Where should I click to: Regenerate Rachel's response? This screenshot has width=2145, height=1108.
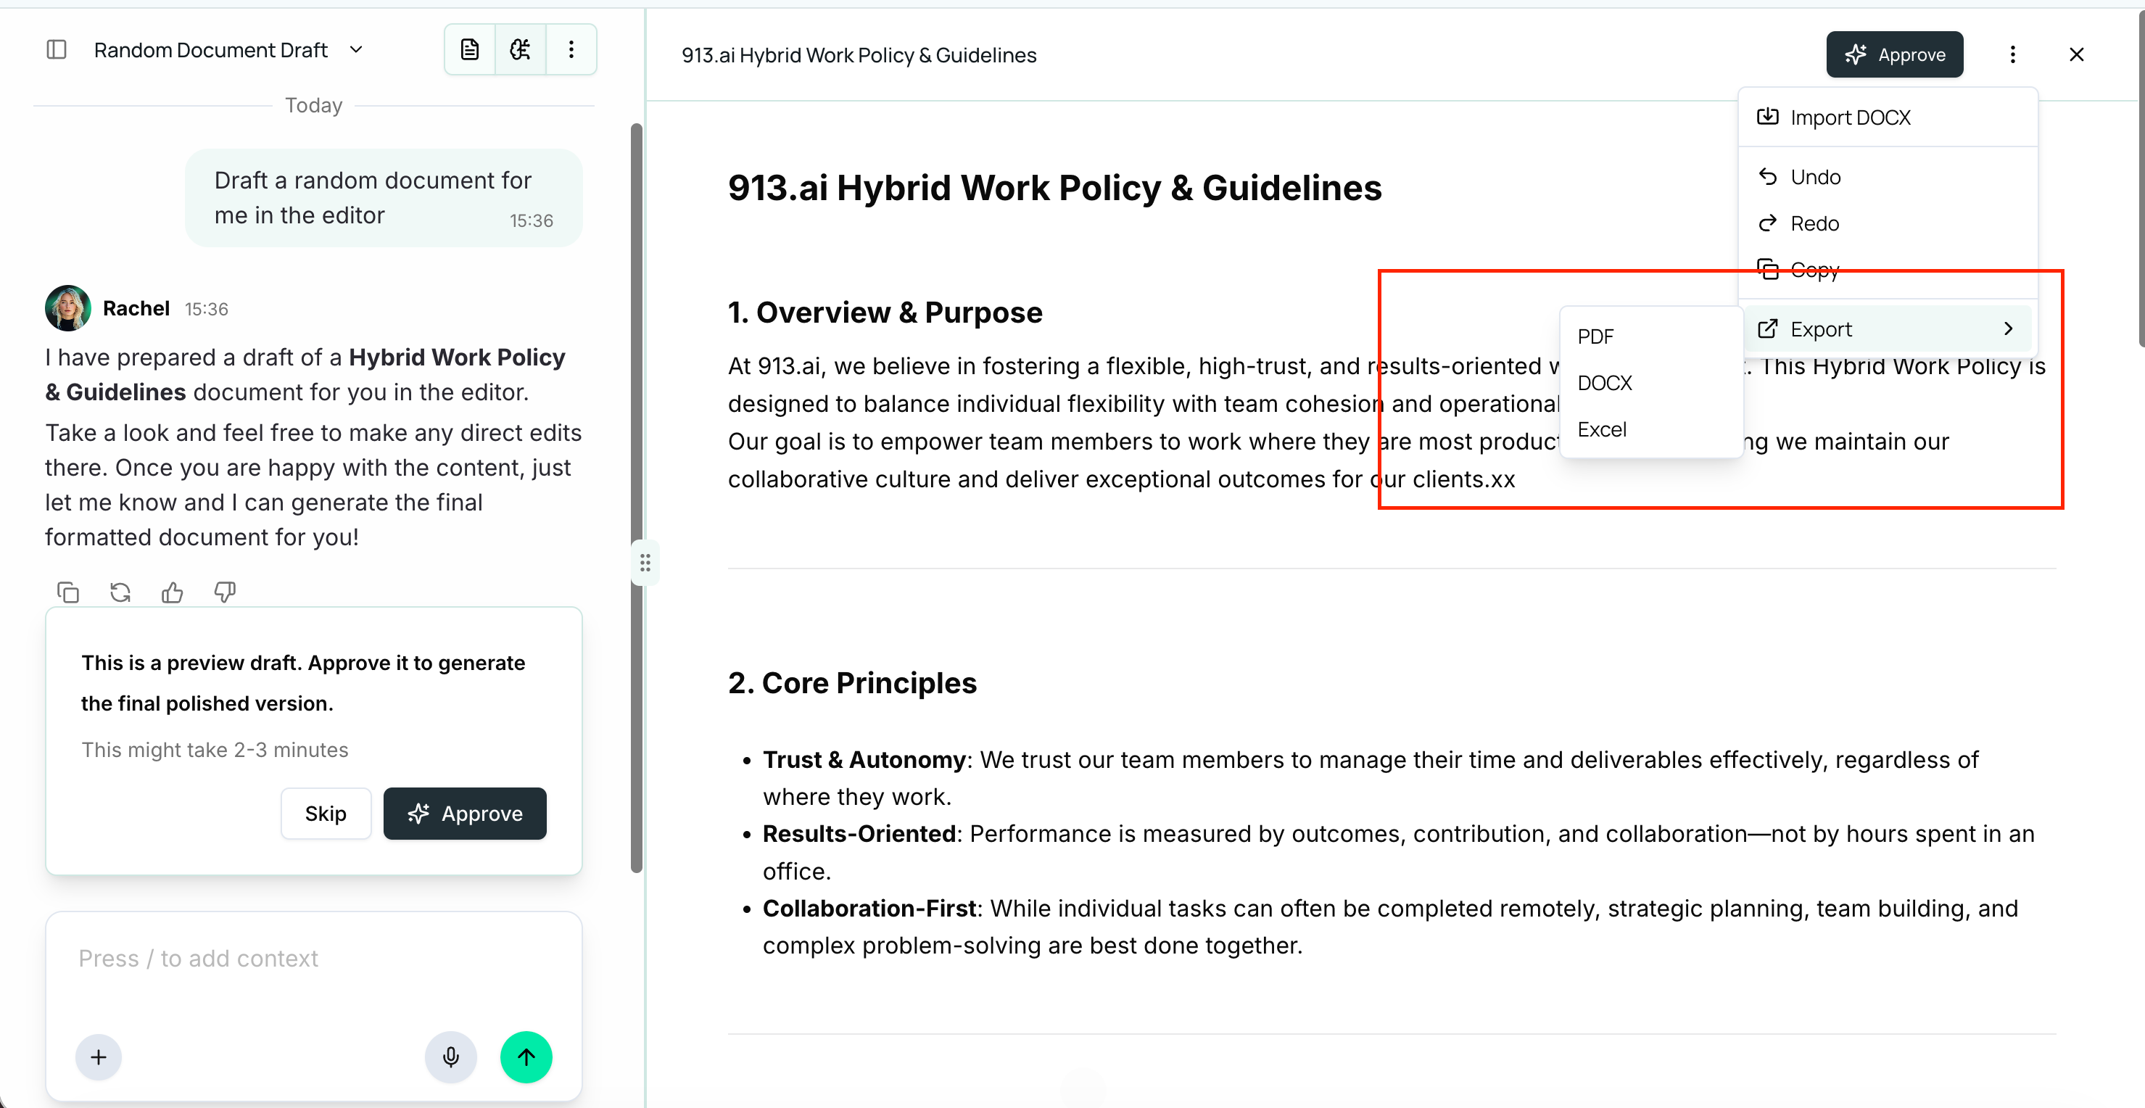(121, 592)
